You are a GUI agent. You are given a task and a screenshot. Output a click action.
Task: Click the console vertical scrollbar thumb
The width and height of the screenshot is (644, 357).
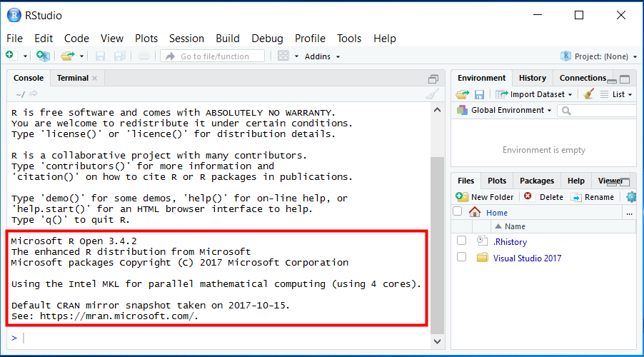click(x=438, y=245)
